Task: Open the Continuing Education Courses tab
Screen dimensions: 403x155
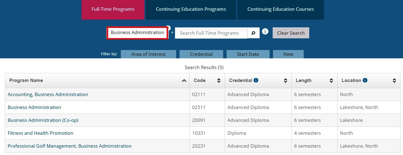Action: coord(280,9)
